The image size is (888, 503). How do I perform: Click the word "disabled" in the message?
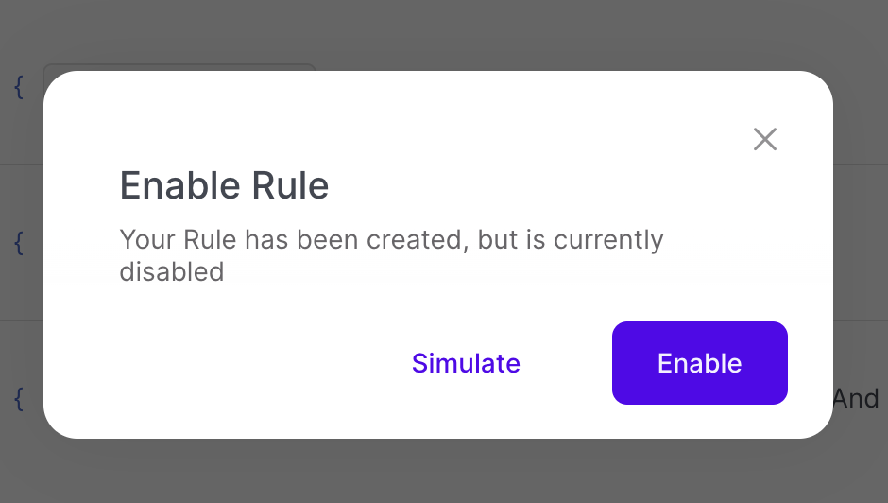(172, 272)
